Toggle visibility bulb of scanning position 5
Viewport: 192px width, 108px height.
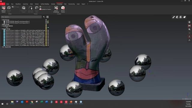click(46, 23)
